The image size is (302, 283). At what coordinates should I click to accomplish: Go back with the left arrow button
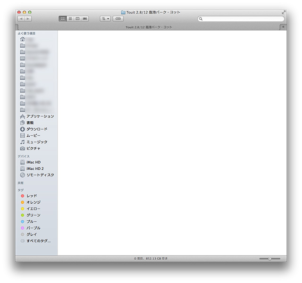coord(21,19)
